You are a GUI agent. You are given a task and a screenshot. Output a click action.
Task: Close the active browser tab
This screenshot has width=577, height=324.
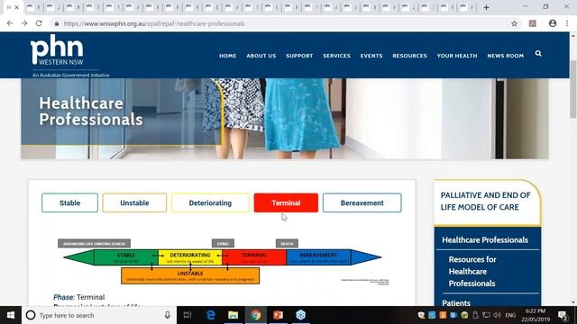16,7
